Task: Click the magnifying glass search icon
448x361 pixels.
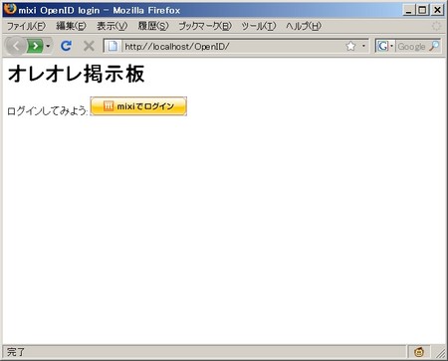Action: coord(434,46)
